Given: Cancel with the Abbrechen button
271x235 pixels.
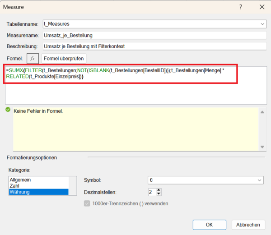Looking at the screenshot, I should (x=248, y=224).
